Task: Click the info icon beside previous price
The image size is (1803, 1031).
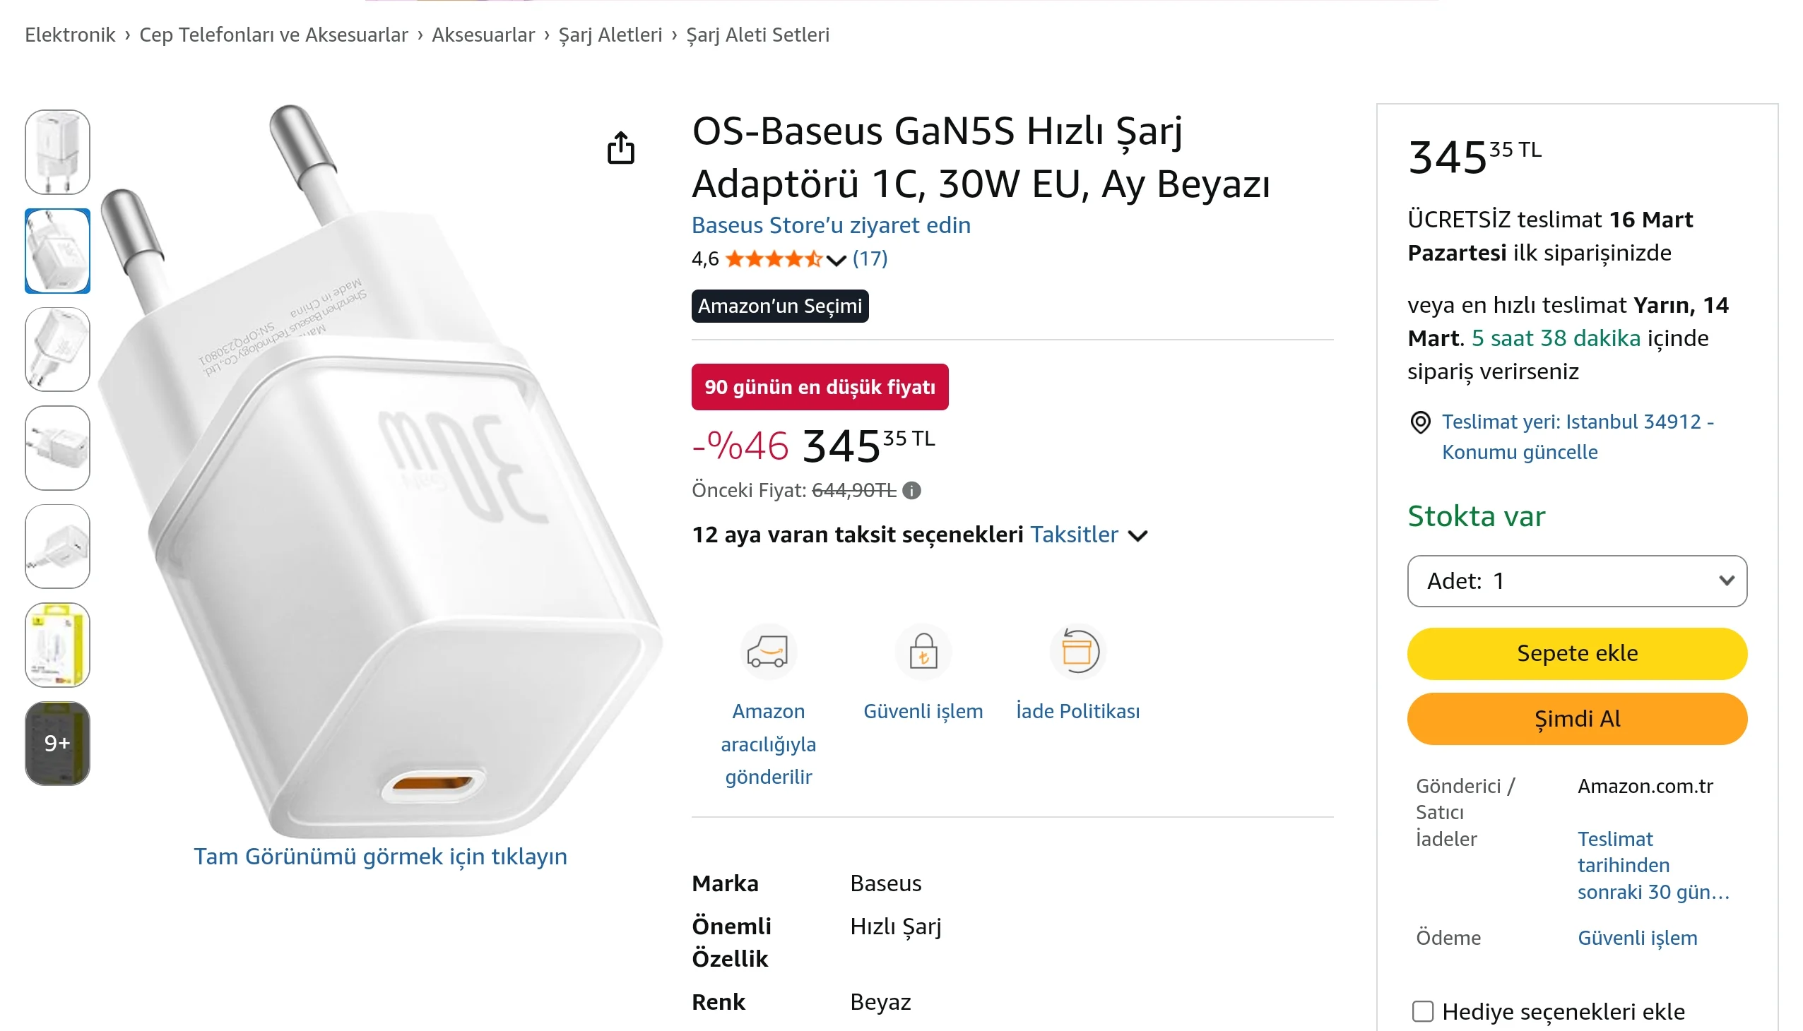Action: [x=912, y=490]
